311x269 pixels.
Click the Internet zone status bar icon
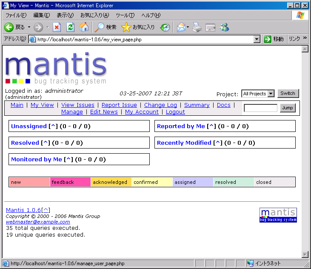coord(250,263)
